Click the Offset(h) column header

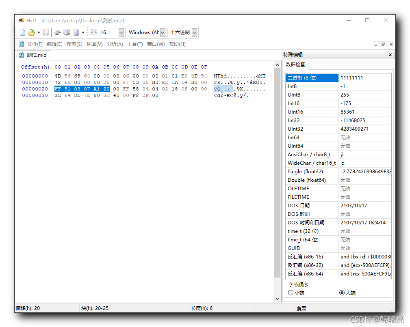(x=35, y=67)
